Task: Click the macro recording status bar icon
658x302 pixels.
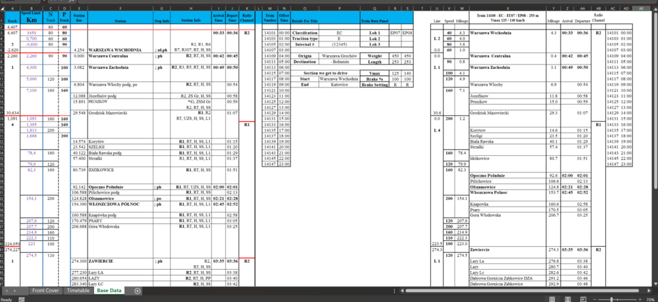Action: [x=22, y=298]
